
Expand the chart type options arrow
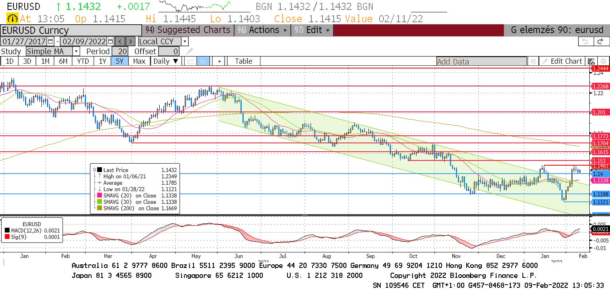pyautogui.click(x=219, y=61)
